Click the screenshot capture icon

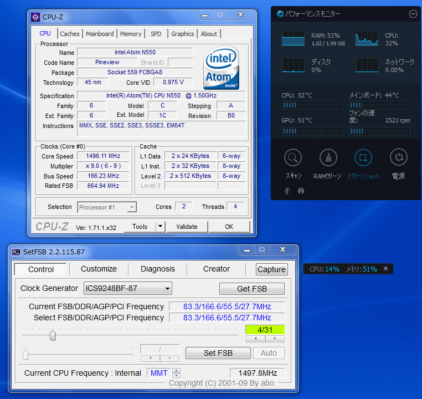coord(363,158)
